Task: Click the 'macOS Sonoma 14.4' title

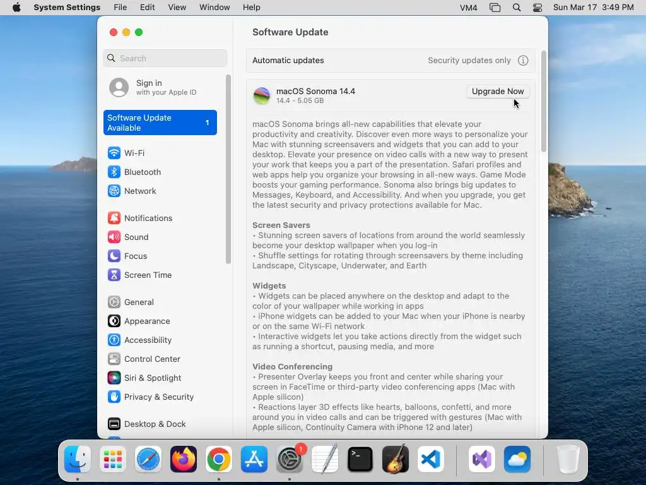Action: click(315, 91)
